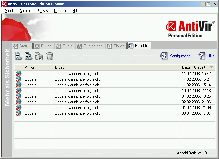Click the update icon of the 30.01.2006, 17:07 entry
Viewport: 219px width, 159px height.
pos(19,113)
